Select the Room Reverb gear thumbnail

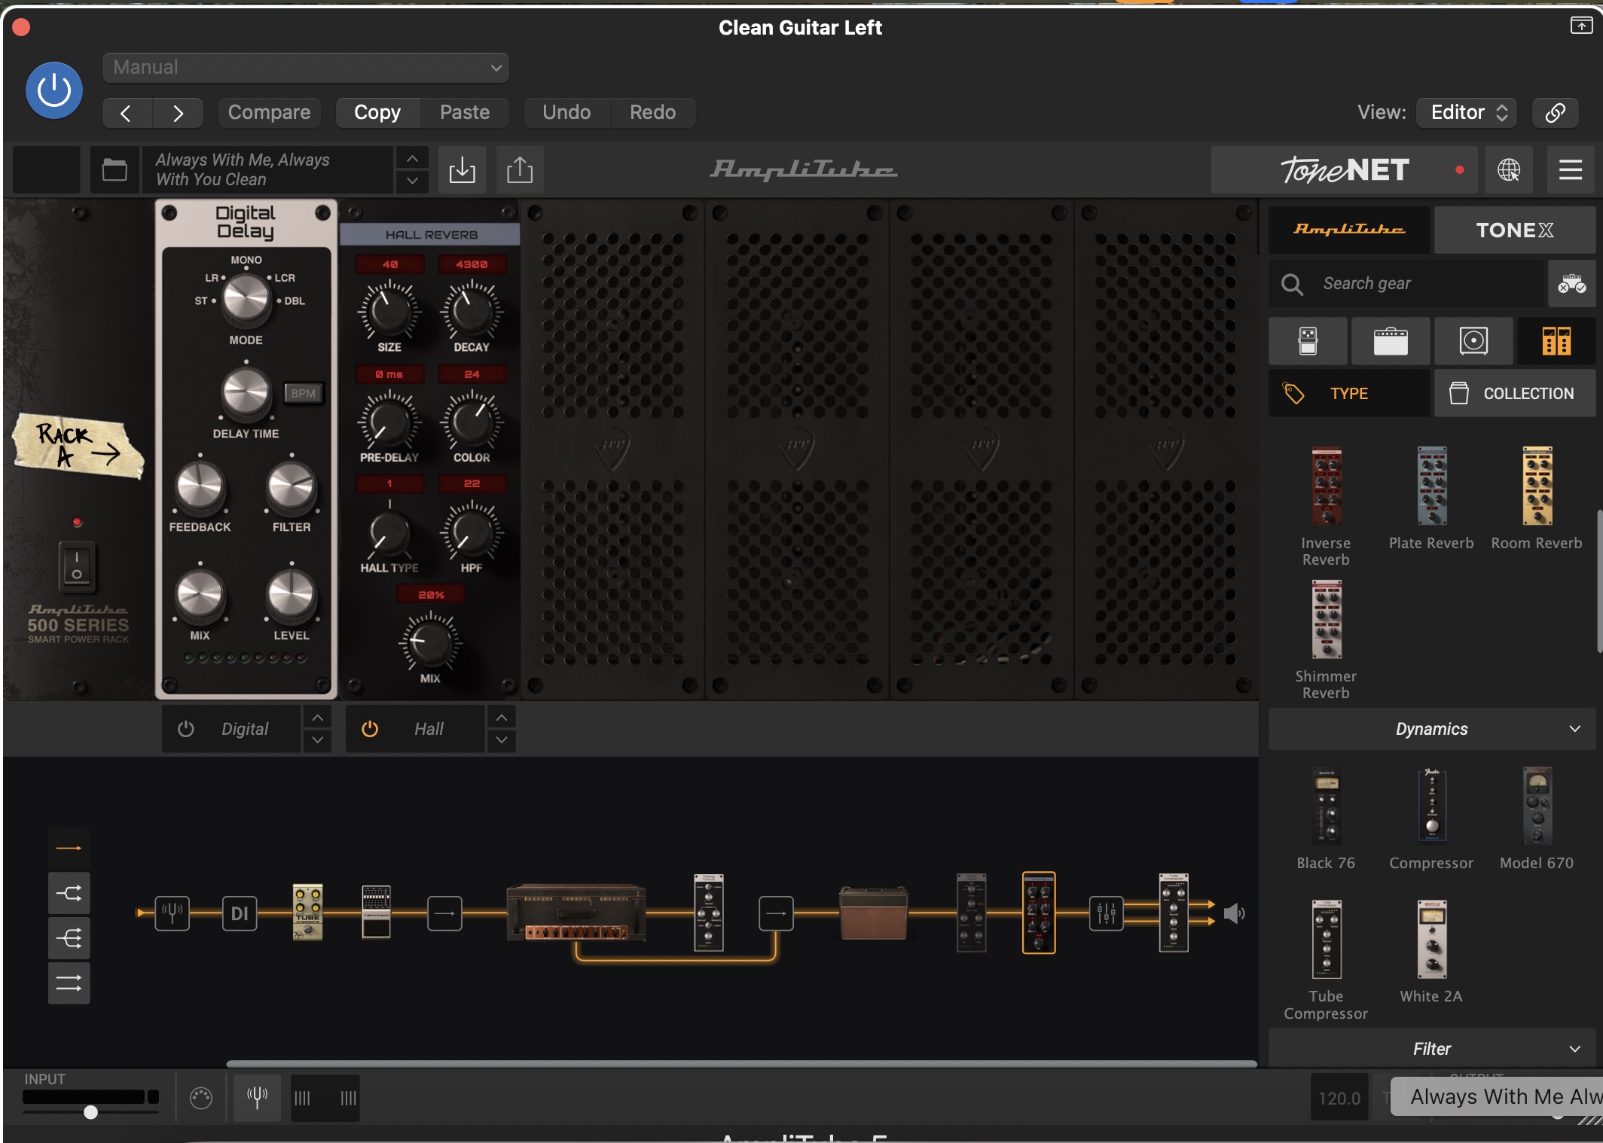pos(1537,486)
